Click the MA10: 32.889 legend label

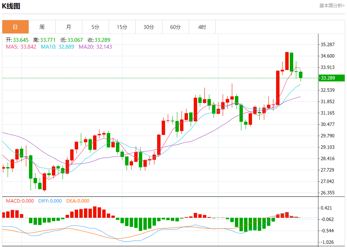pyautogui.click(x=58, y=47)
